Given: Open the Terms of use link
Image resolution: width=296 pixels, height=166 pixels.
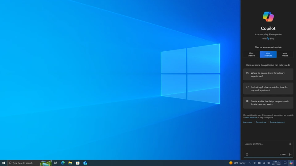Looking at the screenshot, I should (x=261, y=122).
